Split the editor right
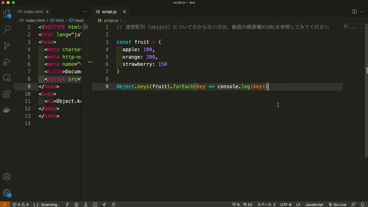 point(354,11)
